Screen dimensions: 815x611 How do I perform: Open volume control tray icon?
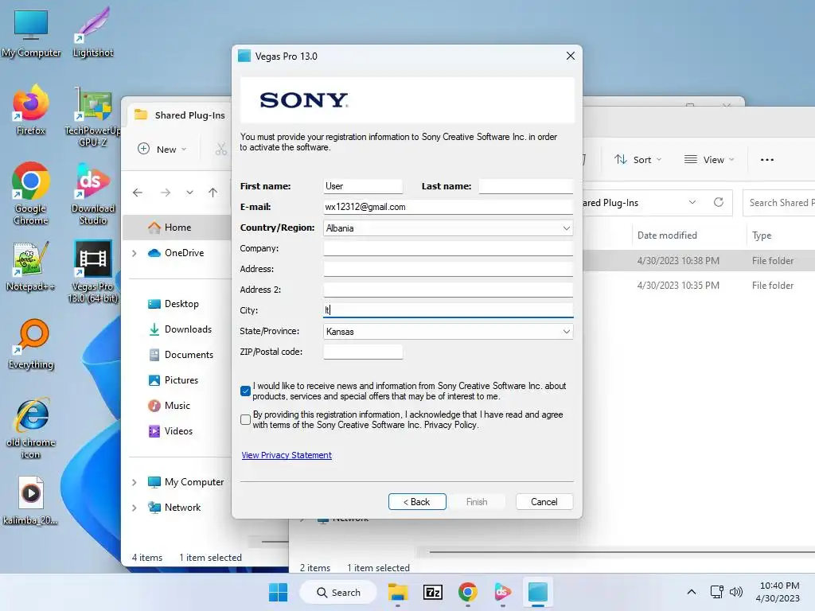pyautogui.click(x=736, y=592)
